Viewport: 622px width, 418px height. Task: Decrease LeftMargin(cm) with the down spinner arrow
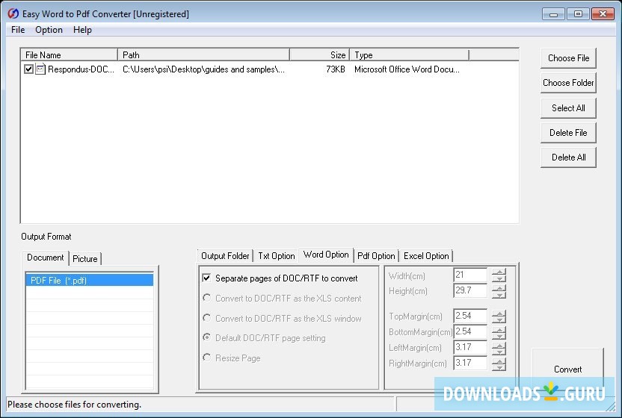499,352
